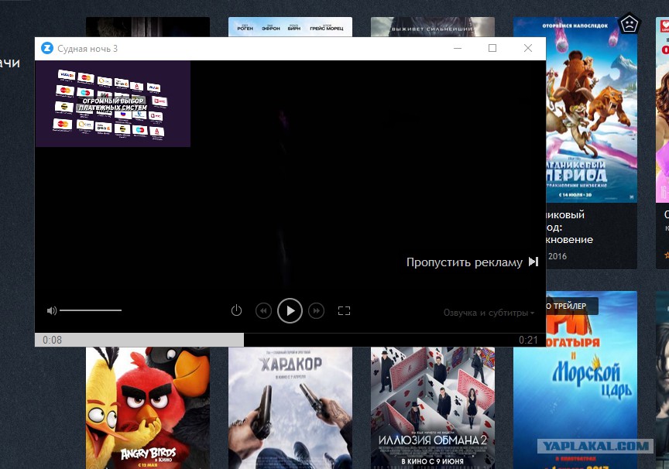Open the Три богатыря и Морской царь poster
The height and width of the screenshot is (469, 669).
592,379
